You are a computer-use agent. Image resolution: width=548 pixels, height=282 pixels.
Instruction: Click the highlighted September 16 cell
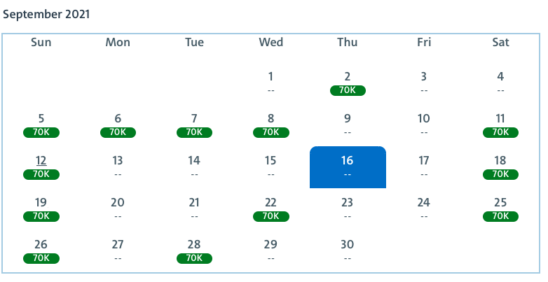pos(348,167)
